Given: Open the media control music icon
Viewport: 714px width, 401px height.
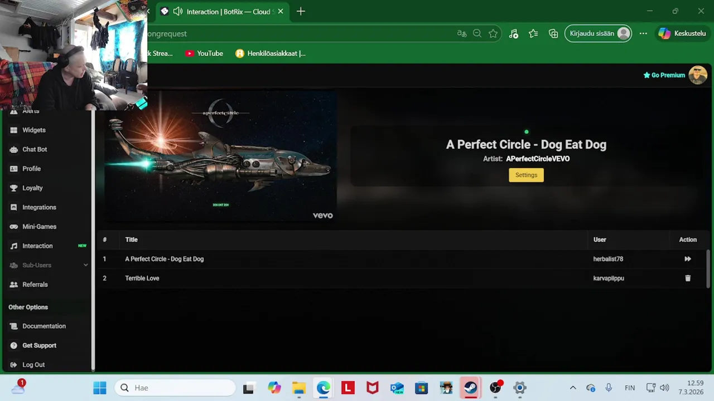Looking at the screenshot, I should pos(514,33).
